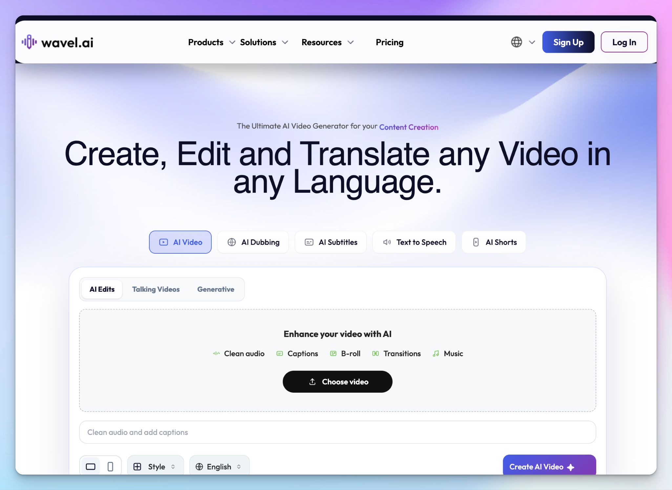Screen dimensions: 672x490
Task: Click the Sign Up button
Action: [568, 42]
